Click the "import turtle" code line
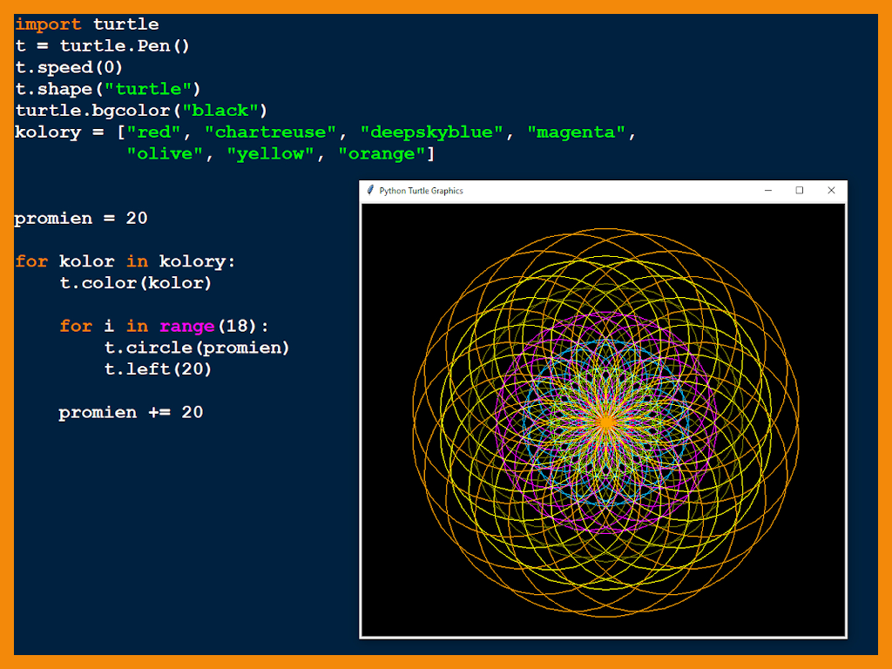Screen dimensions: 892x669 (x=86, y=24)
